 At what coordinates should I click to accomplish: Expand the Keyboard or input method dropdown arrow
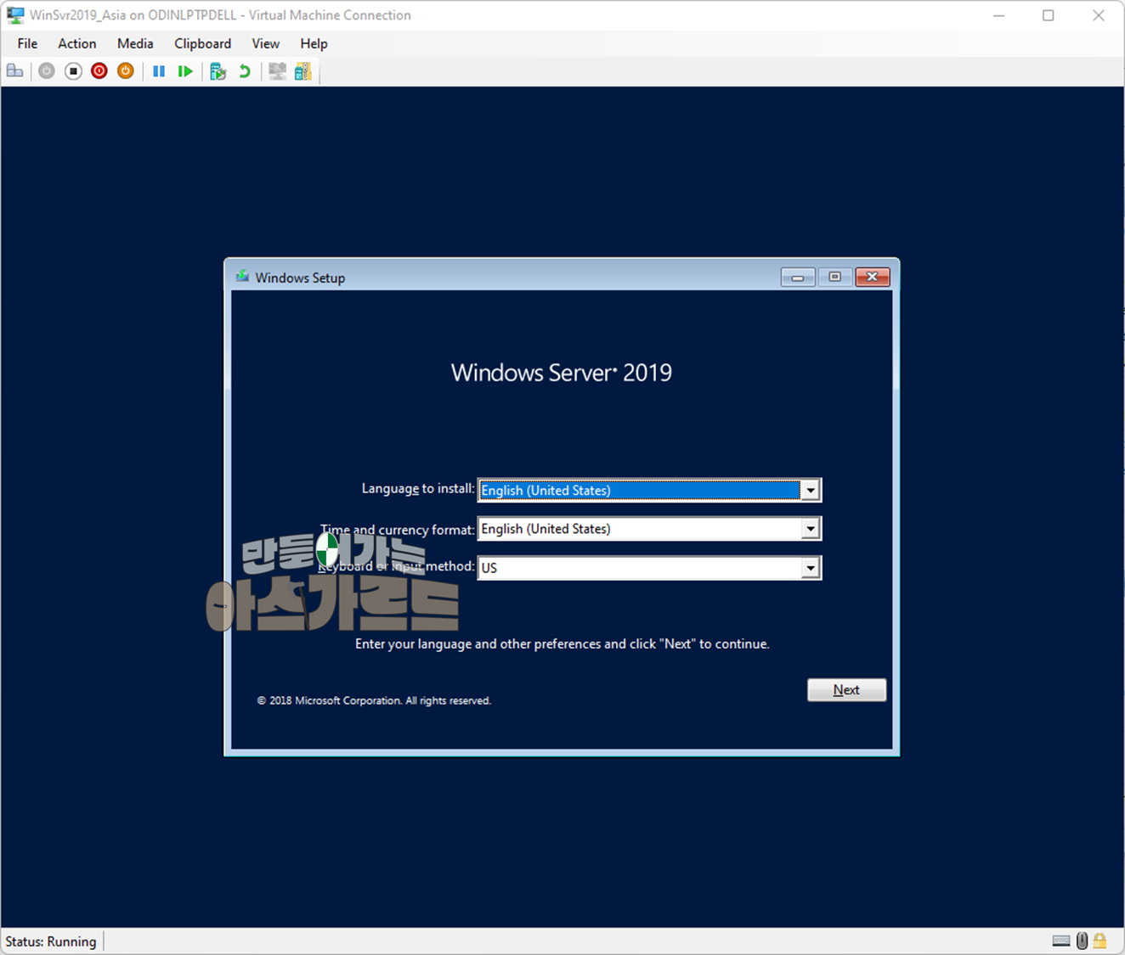coord(811,568)
